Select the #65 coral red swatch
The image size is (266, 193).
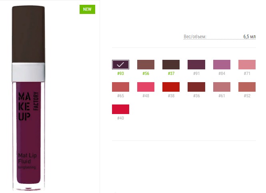(120, 87)
